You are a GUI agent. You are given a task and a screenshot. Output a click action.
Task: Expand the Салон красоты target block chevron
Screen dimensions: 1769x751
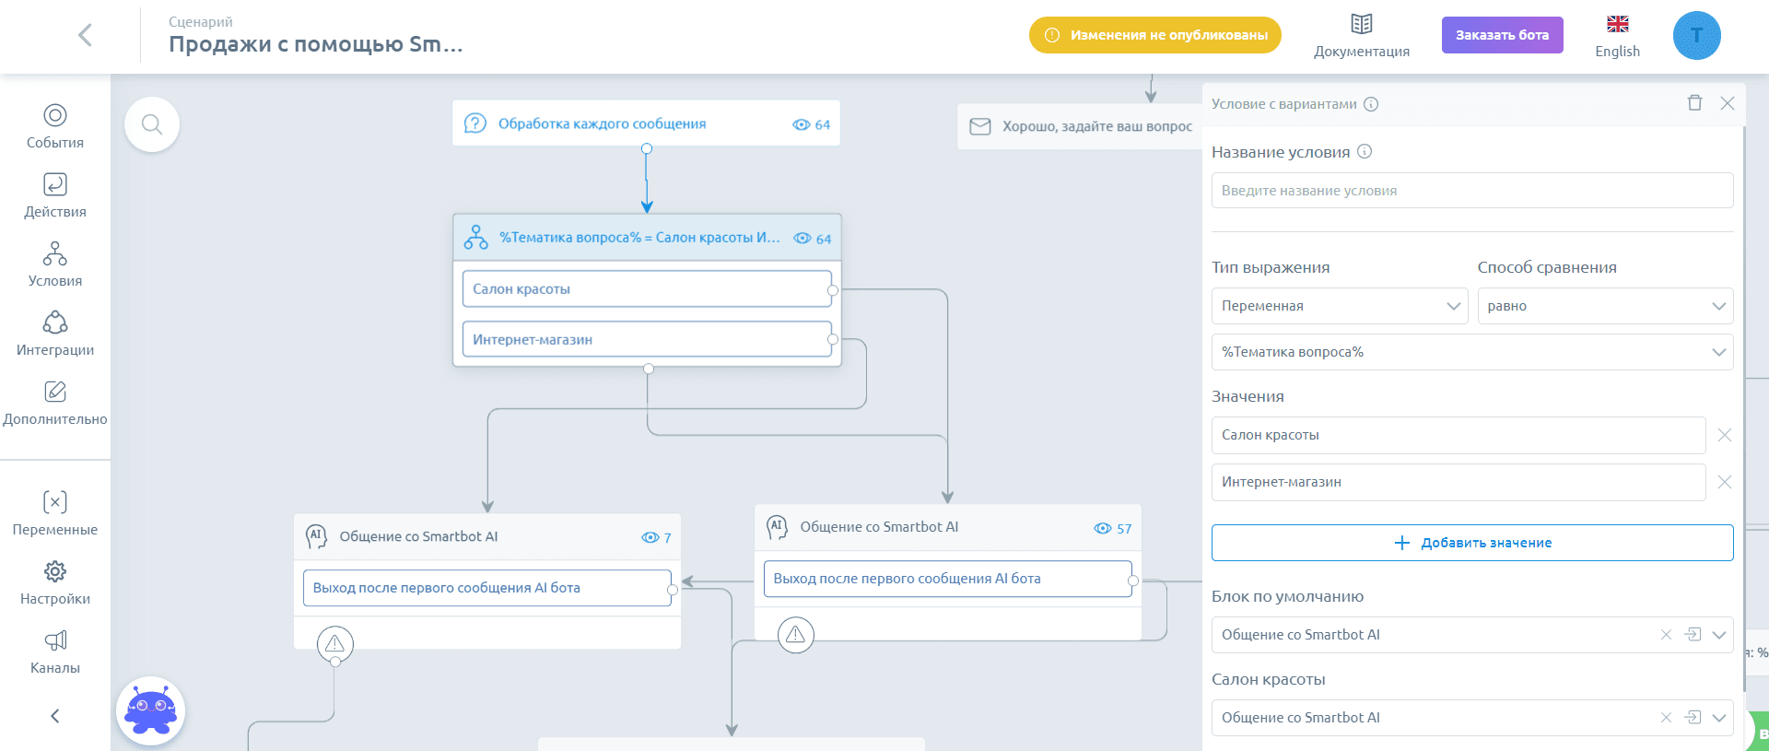tap(1719, 718)
